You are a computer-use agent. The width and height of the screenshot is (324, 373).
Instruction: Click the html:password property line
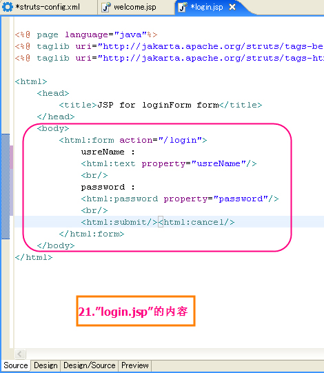180,199
